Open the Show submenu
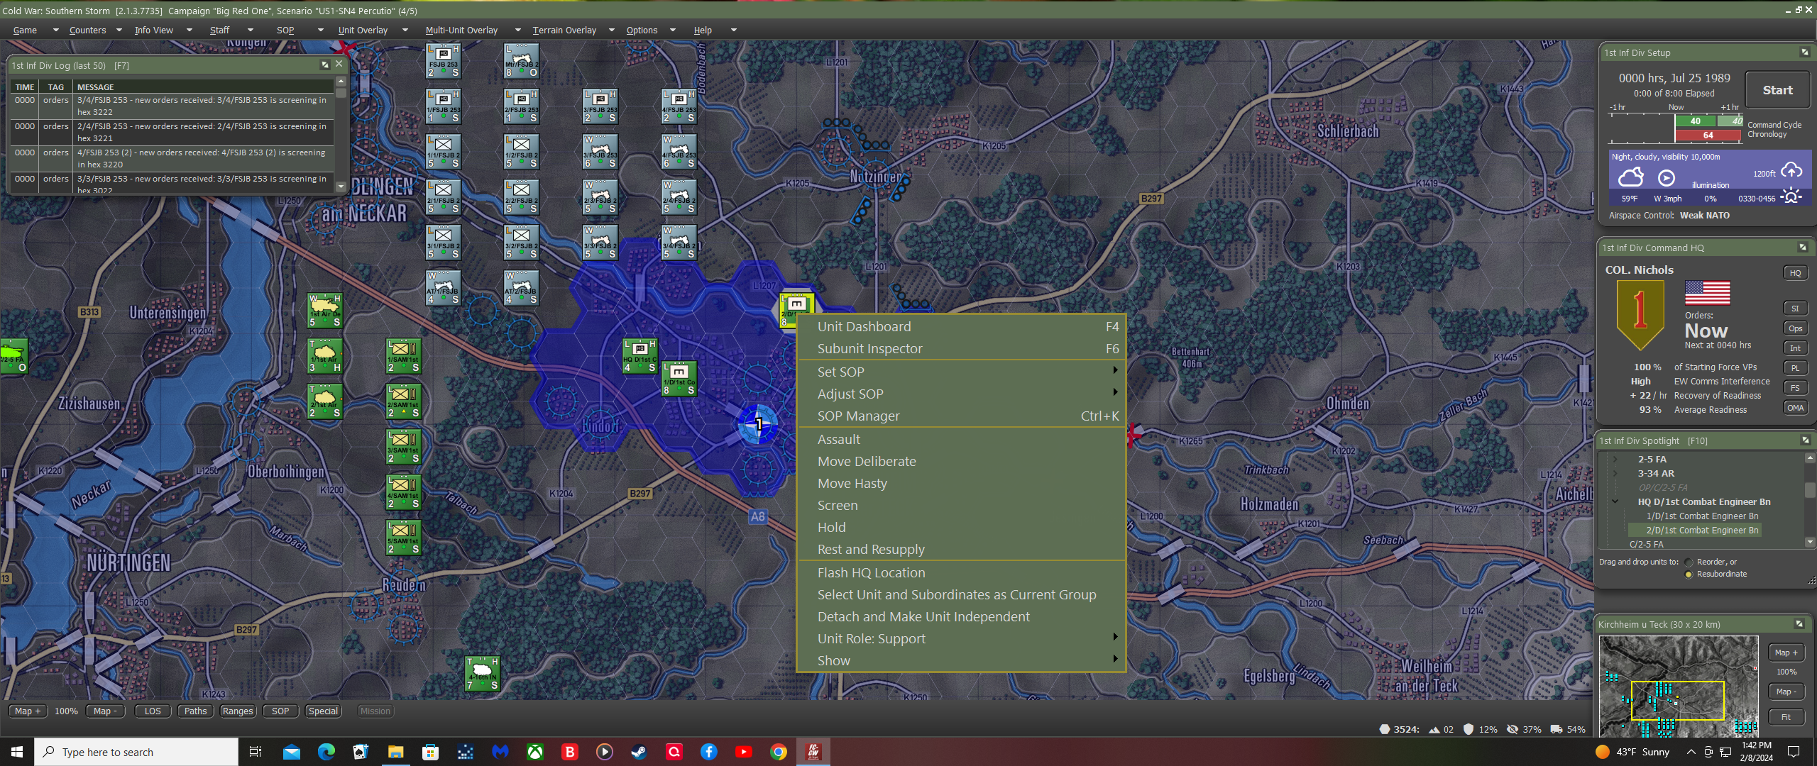This screenshot has width=1817, height=766. click(x=962, y=660)
